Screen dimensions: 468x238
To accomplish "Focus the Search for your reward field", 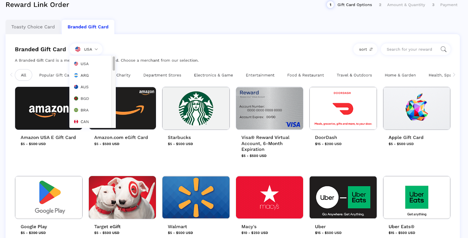I will 409,49.
